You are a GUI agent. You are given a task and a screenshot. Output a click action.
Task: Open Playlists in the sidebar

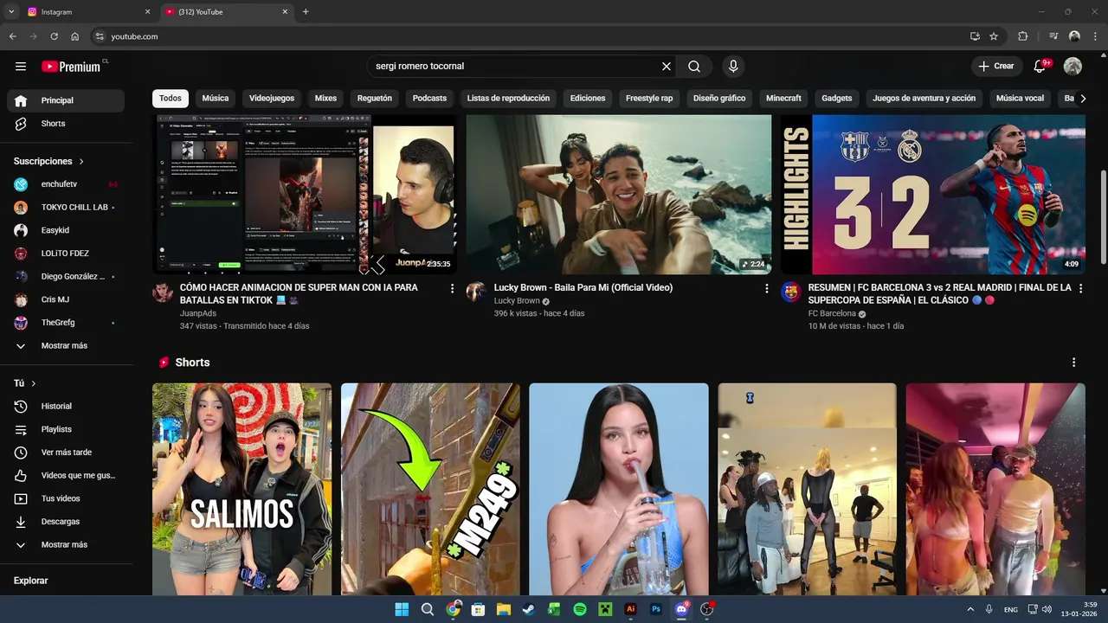(x=66, y=429)
